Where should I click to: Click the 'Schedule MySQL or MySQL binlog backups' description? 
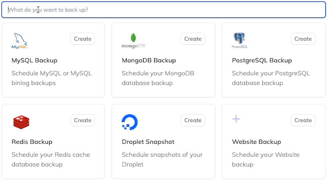tap(52, 78)
